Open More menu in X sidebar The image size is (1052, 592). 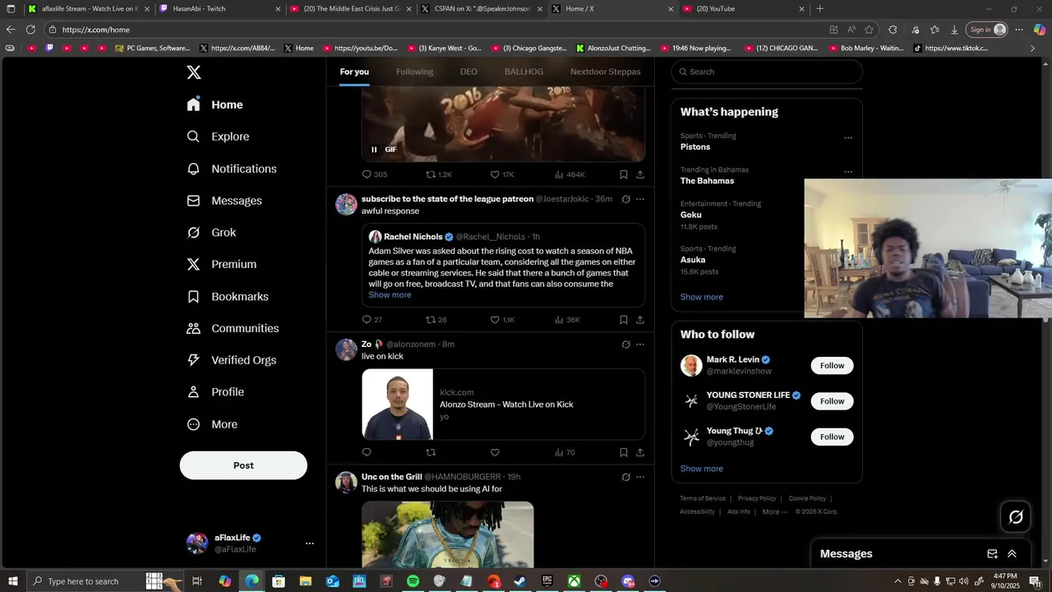(213, 424)
